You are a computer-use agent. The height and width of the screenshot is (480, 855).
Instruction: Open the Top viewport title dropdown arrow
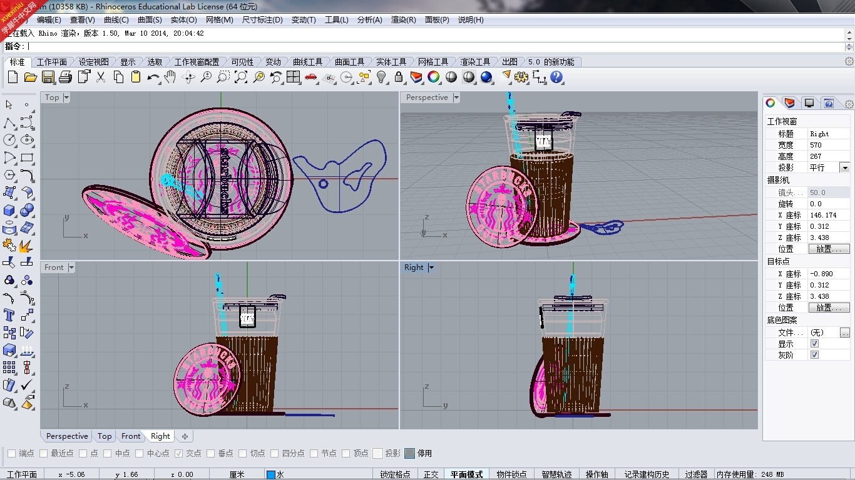tap(66, 97)
